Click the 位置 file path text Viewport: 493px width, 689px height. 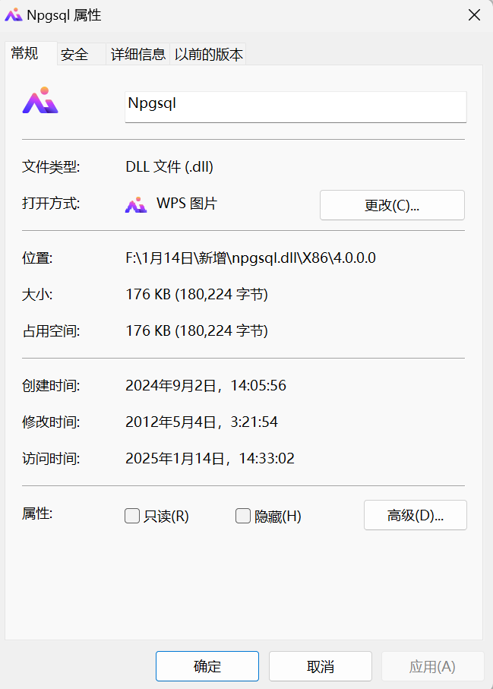[x=251, y=258]
